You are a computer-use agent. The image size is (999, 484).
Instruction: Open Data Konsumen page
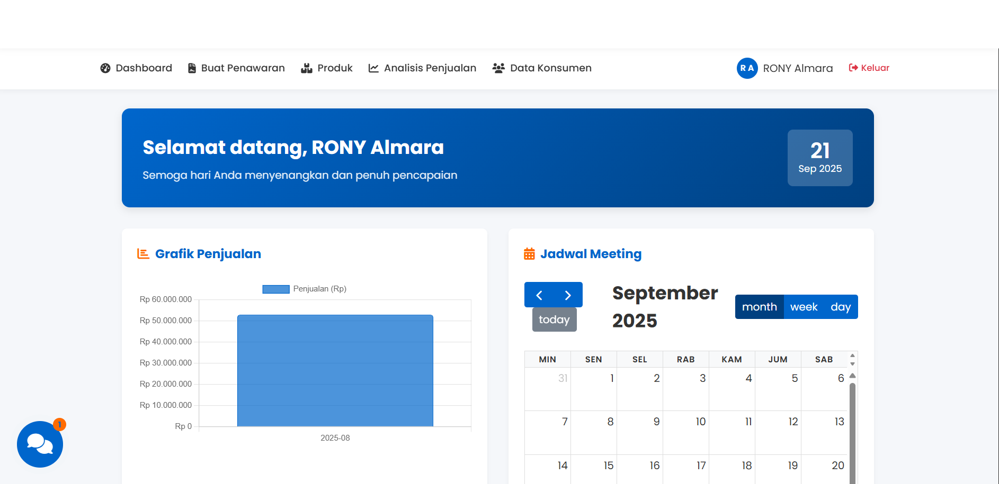pos(542,68)
